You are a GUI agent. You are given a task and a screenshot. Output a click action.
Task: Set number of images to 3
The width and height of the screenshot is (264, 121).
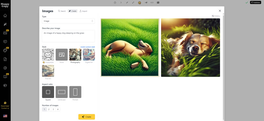[x=53, y=110]
